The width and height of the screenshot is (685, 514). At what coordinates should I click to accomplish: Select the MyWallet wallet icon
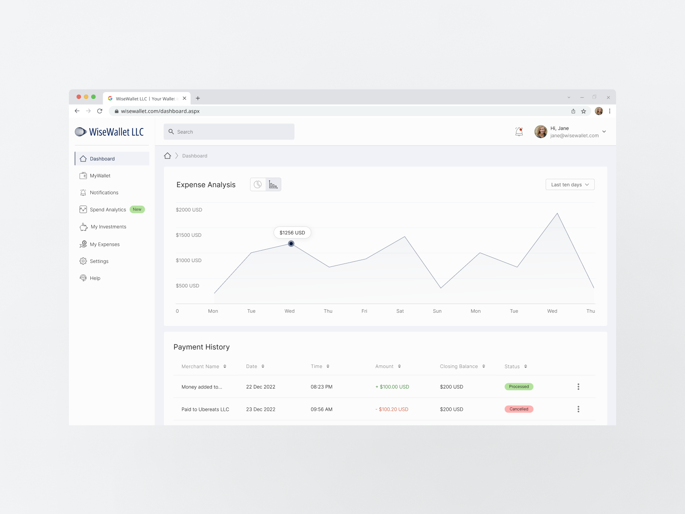coord(83,175)
